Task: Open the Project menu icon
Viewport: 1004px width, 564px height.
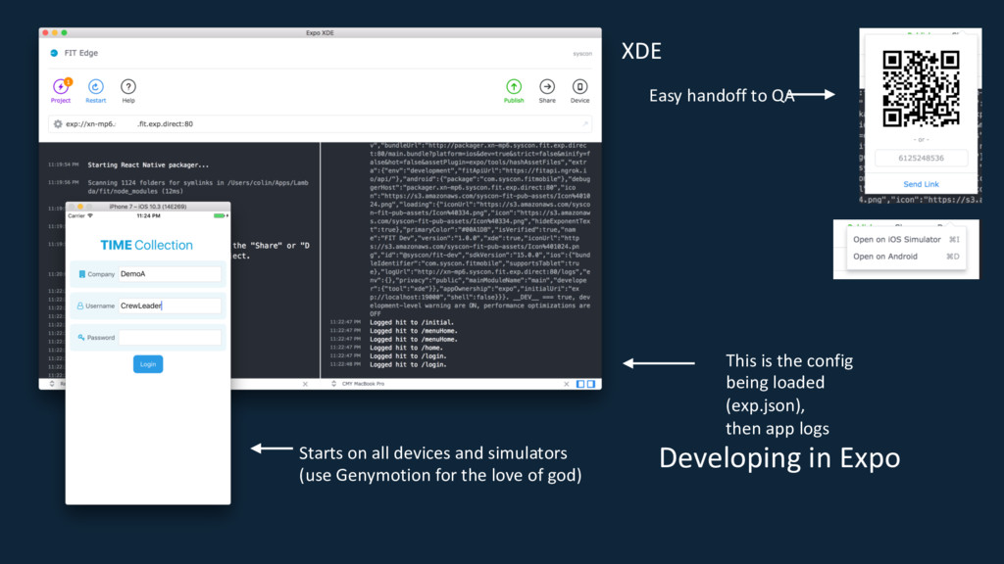Action: point(61,86)
